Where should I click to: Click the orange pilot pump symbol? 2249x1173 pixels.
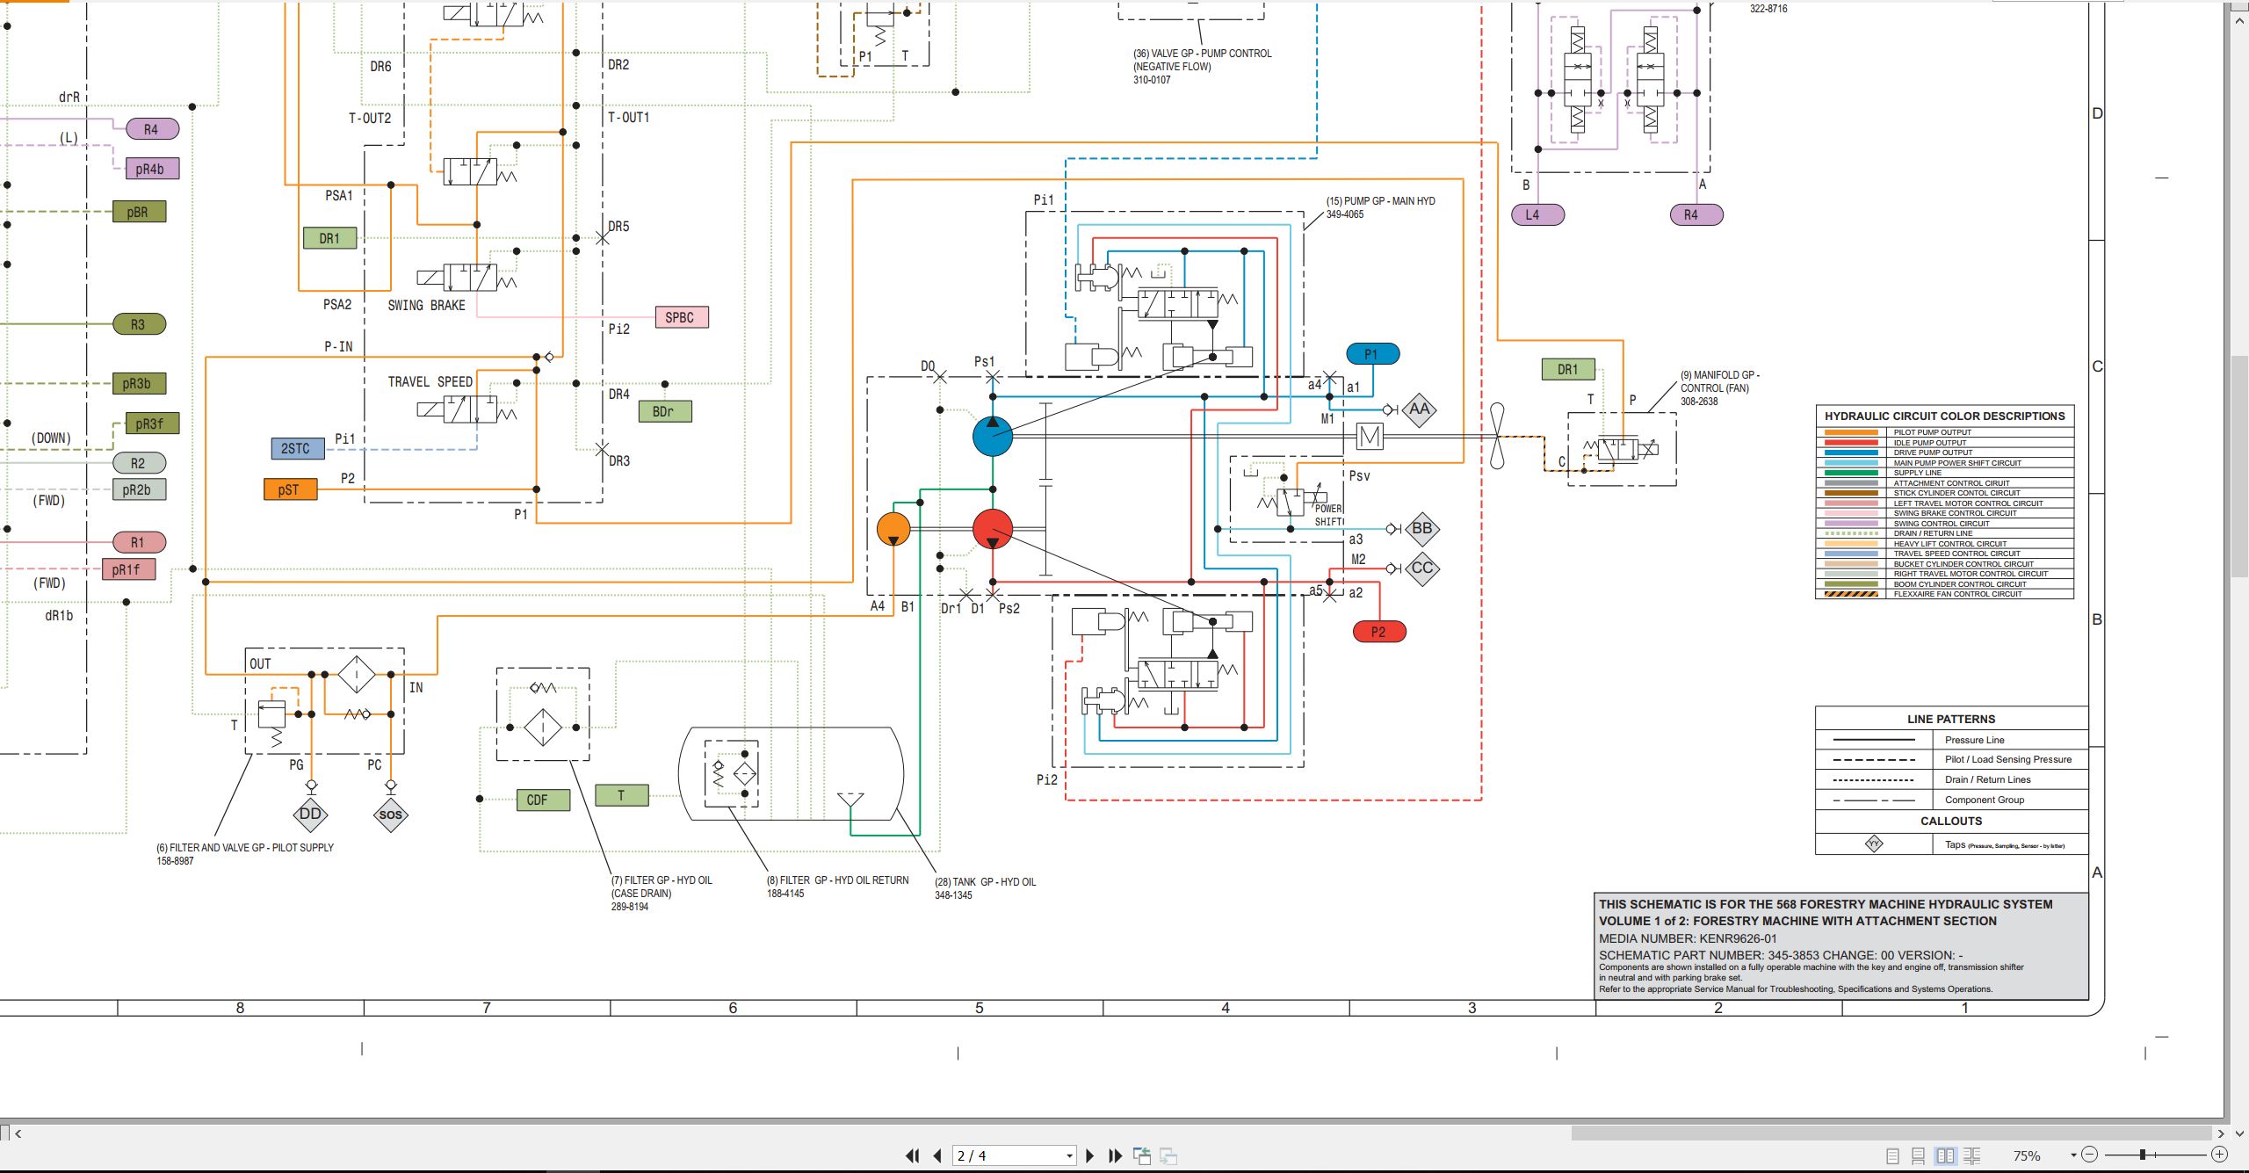tap(893, 529)
